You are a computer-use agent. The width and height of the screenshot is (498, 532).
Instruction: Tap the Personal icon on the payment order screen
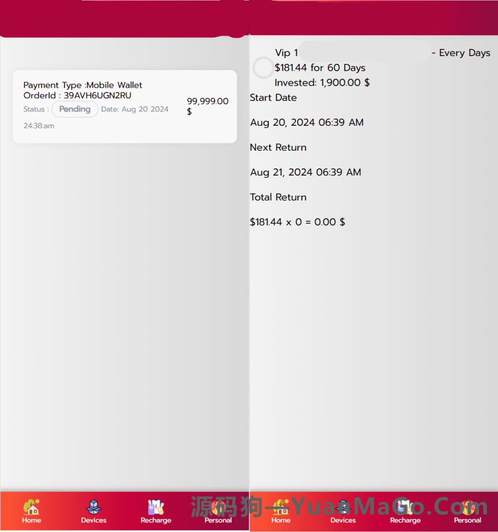pyautogui.click(x=218, y=507)
